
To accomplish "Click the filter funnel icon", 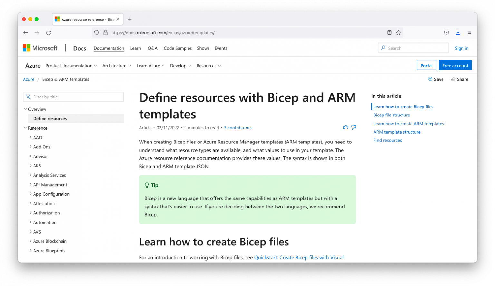I will coord(28,97).
